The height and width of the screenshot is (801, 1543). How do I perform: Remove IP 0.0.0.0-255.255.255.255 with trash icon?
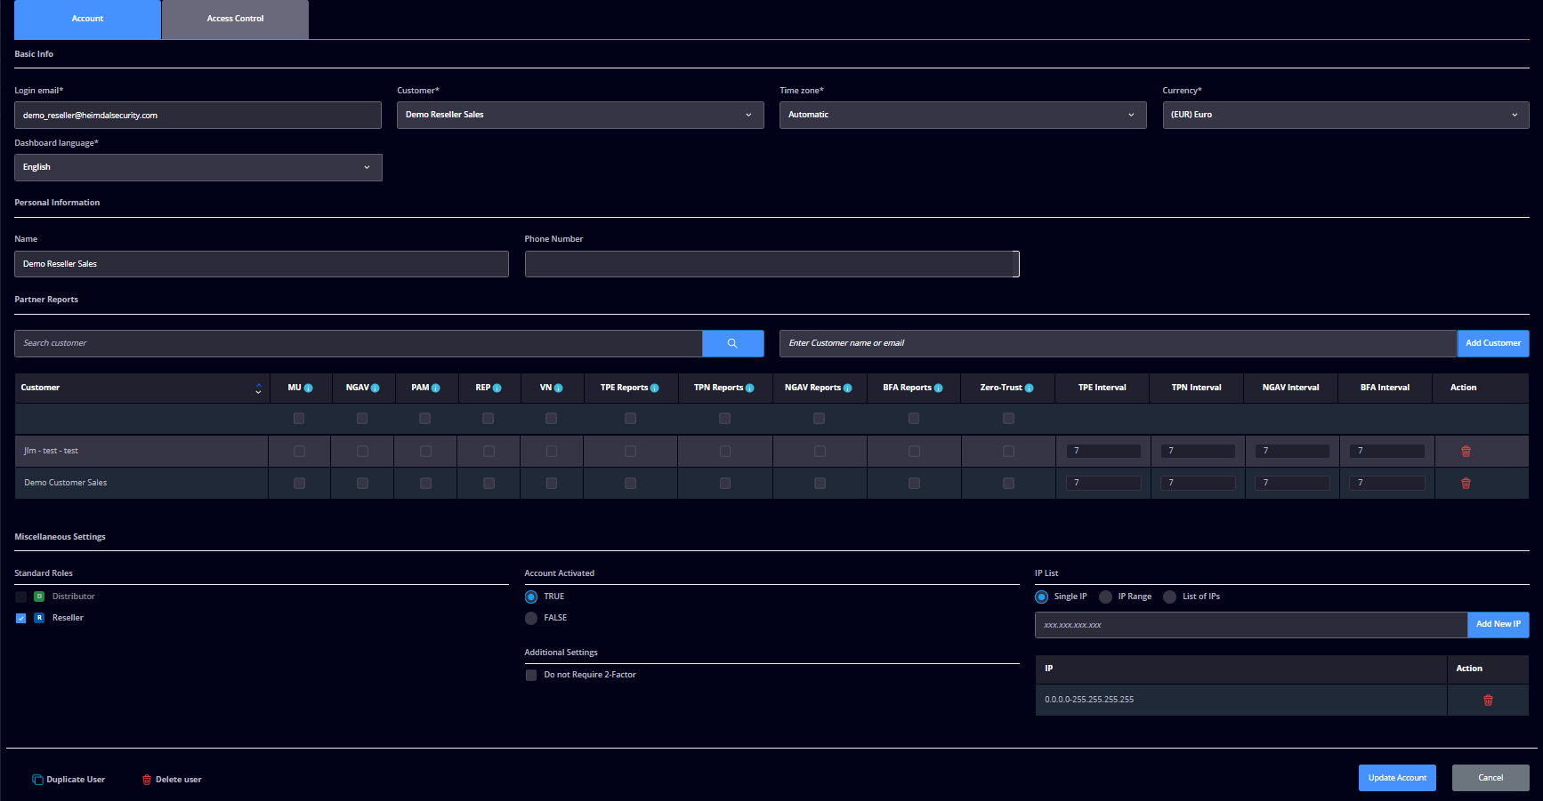click(x=1488, y=701)
